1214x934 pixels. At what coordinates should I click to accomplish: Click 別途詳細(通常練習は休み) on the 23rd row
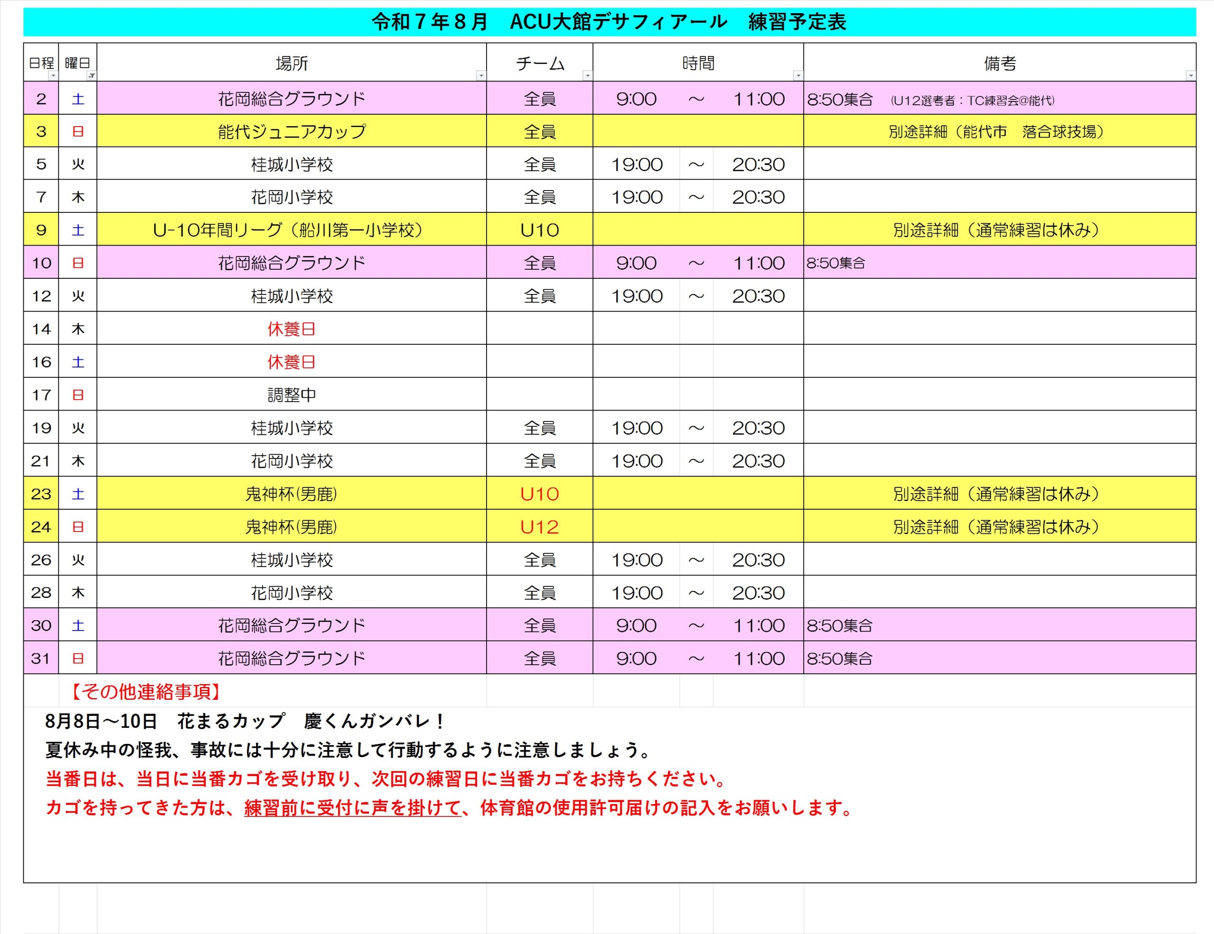pyautogui.click(x=1000, y=494)
